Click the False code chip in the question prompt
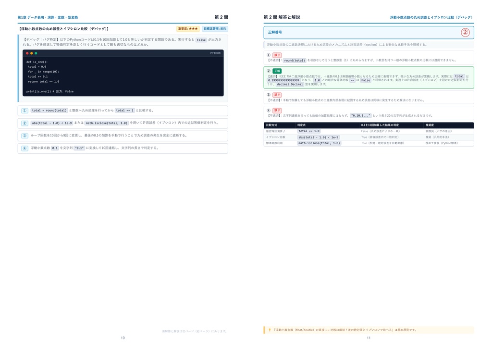 (201, 40)
